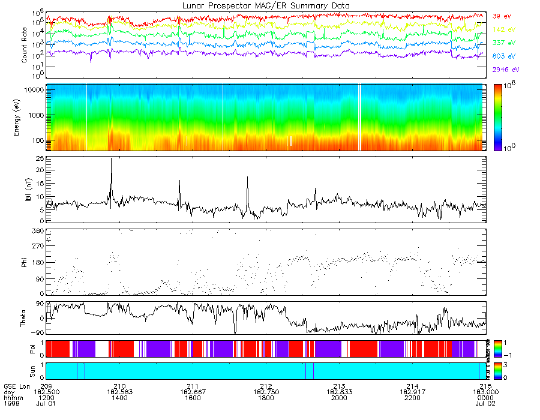Click the day-of-year value '182.667'
Image resolution: width=540 pixels, height=420 pixels.
193,392
